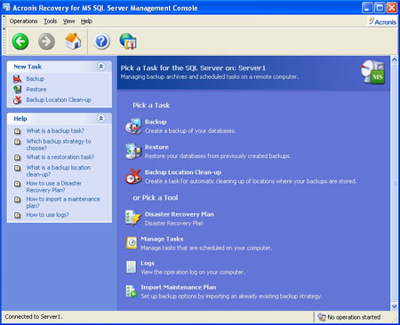Collapse the New Task panel
400x325 pixels.
pos(101,67)
